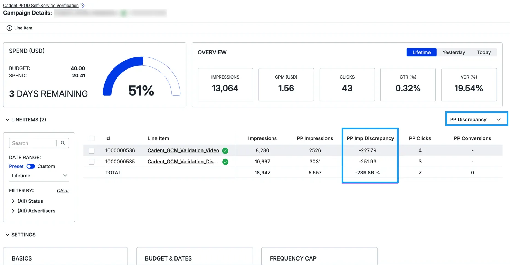Switch overview to the Lifetime tab
The width and height of the screenshot is (510, 265).
click(422, 52)
